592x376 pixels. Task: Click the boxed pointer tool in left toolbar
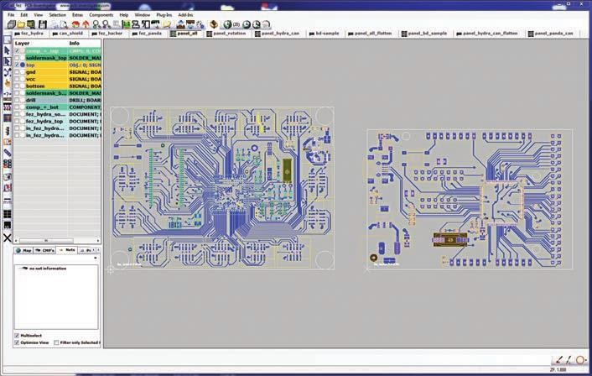8,61
